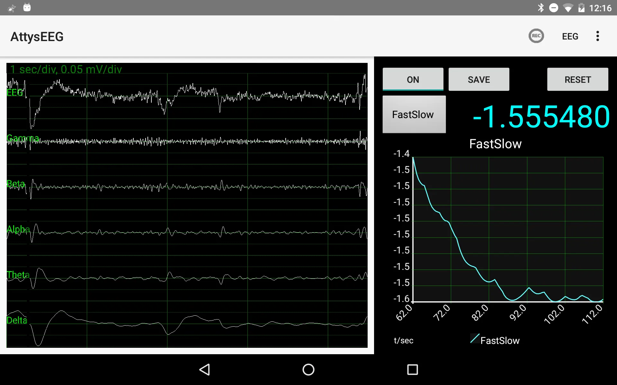Viewport: 617px width, 385px height.
Task: Tap the do-not-disturb status icon
Action: click(x=553, y=8)
